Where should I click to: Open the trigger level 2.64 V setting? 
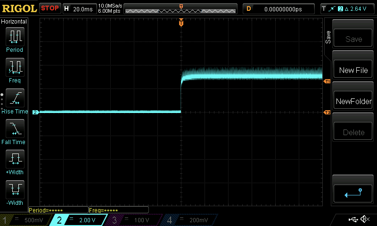click(x=347, y=8)
